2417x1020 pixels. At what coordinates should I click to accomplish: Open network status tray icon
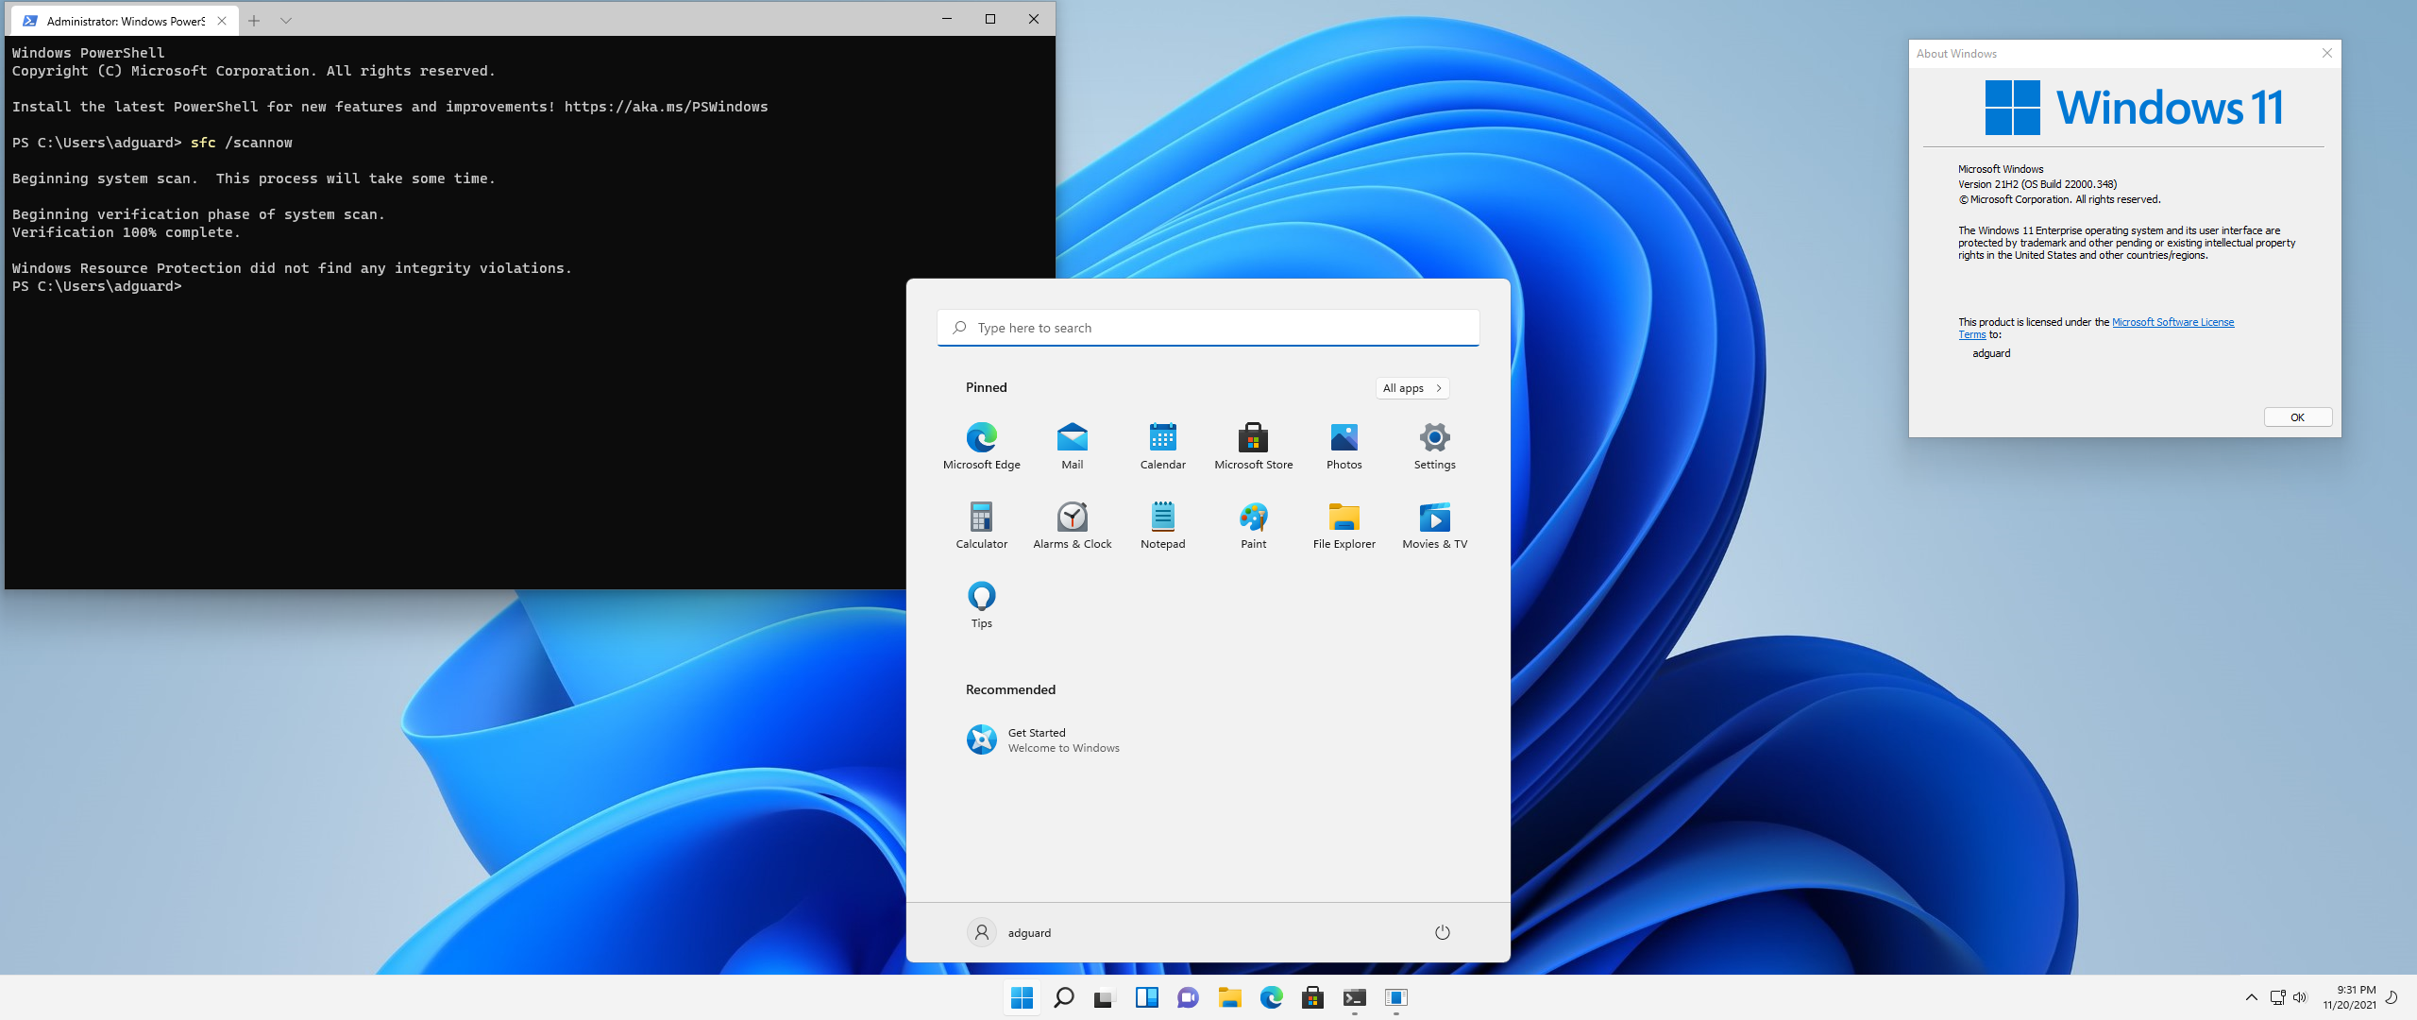(x=2277, y=997)
